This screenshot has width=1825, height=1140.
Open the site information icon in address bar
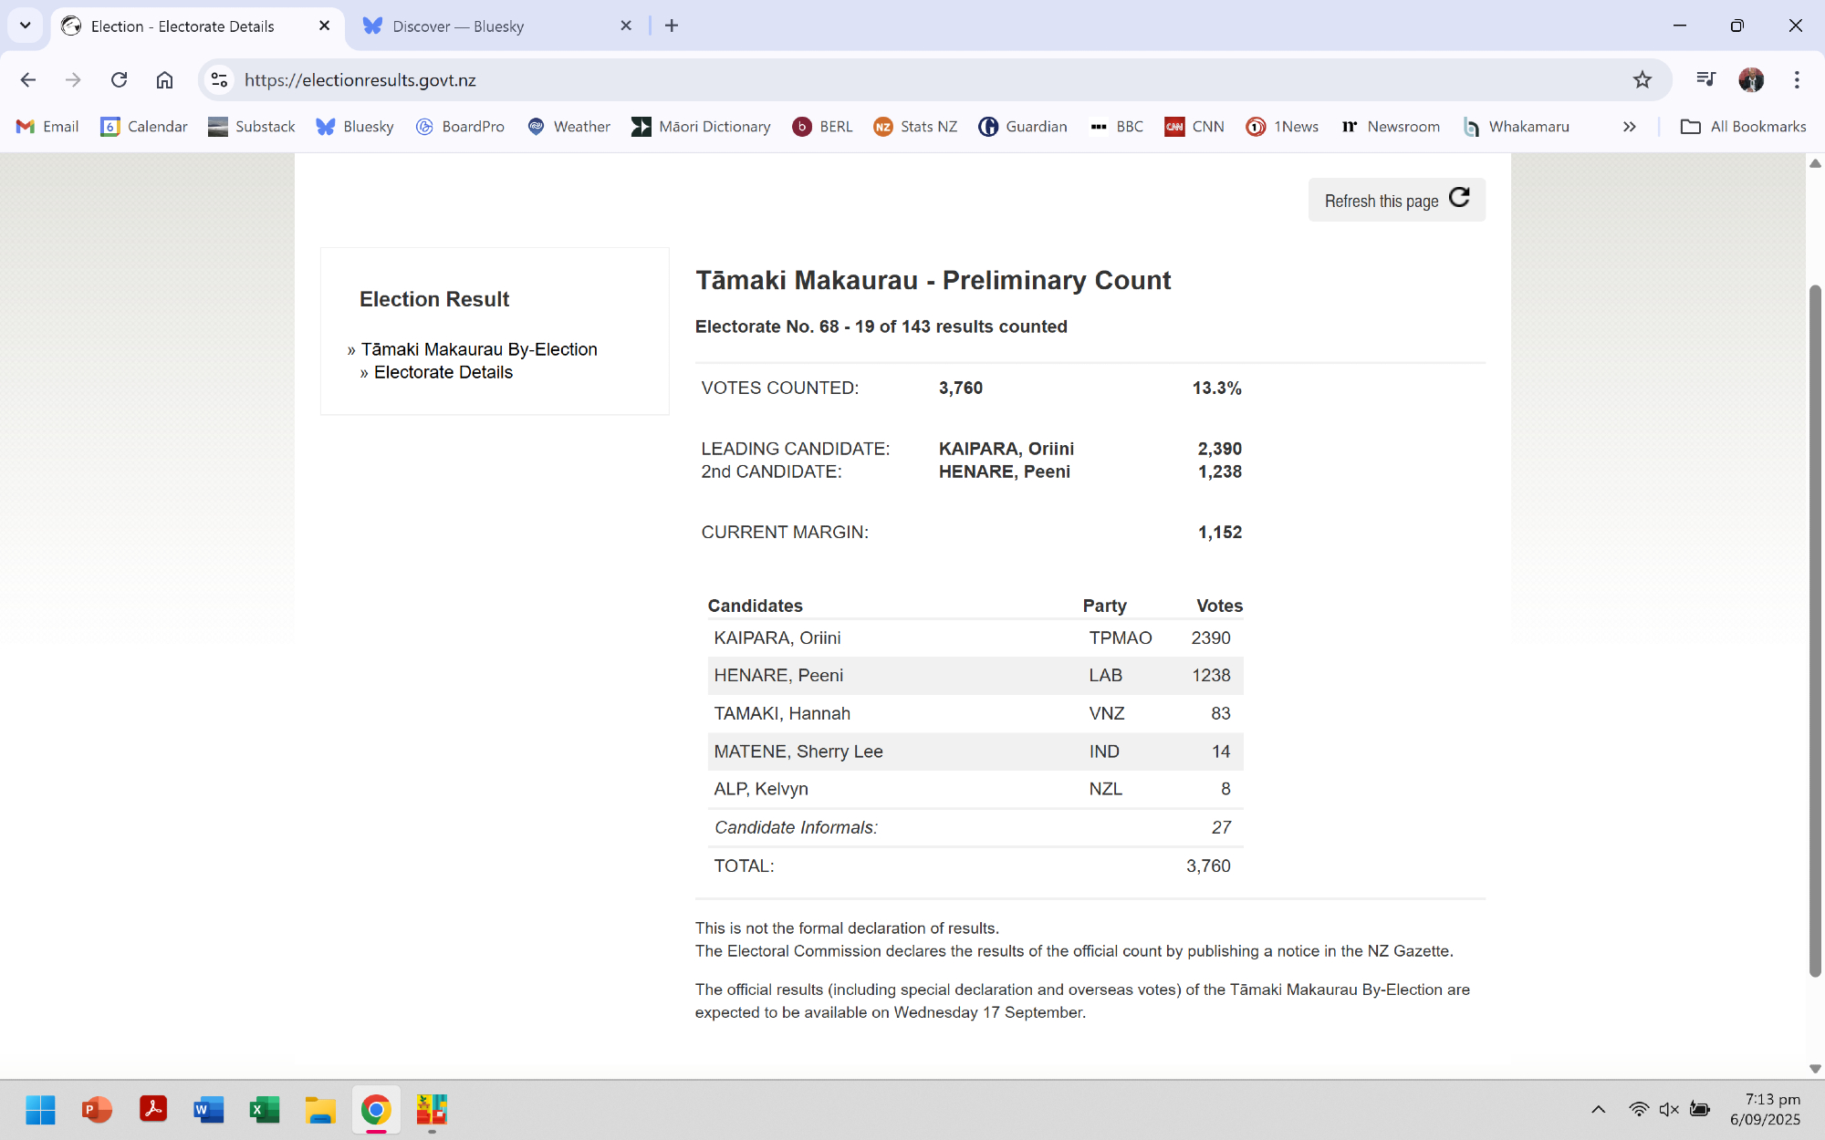tap(219, 80)
